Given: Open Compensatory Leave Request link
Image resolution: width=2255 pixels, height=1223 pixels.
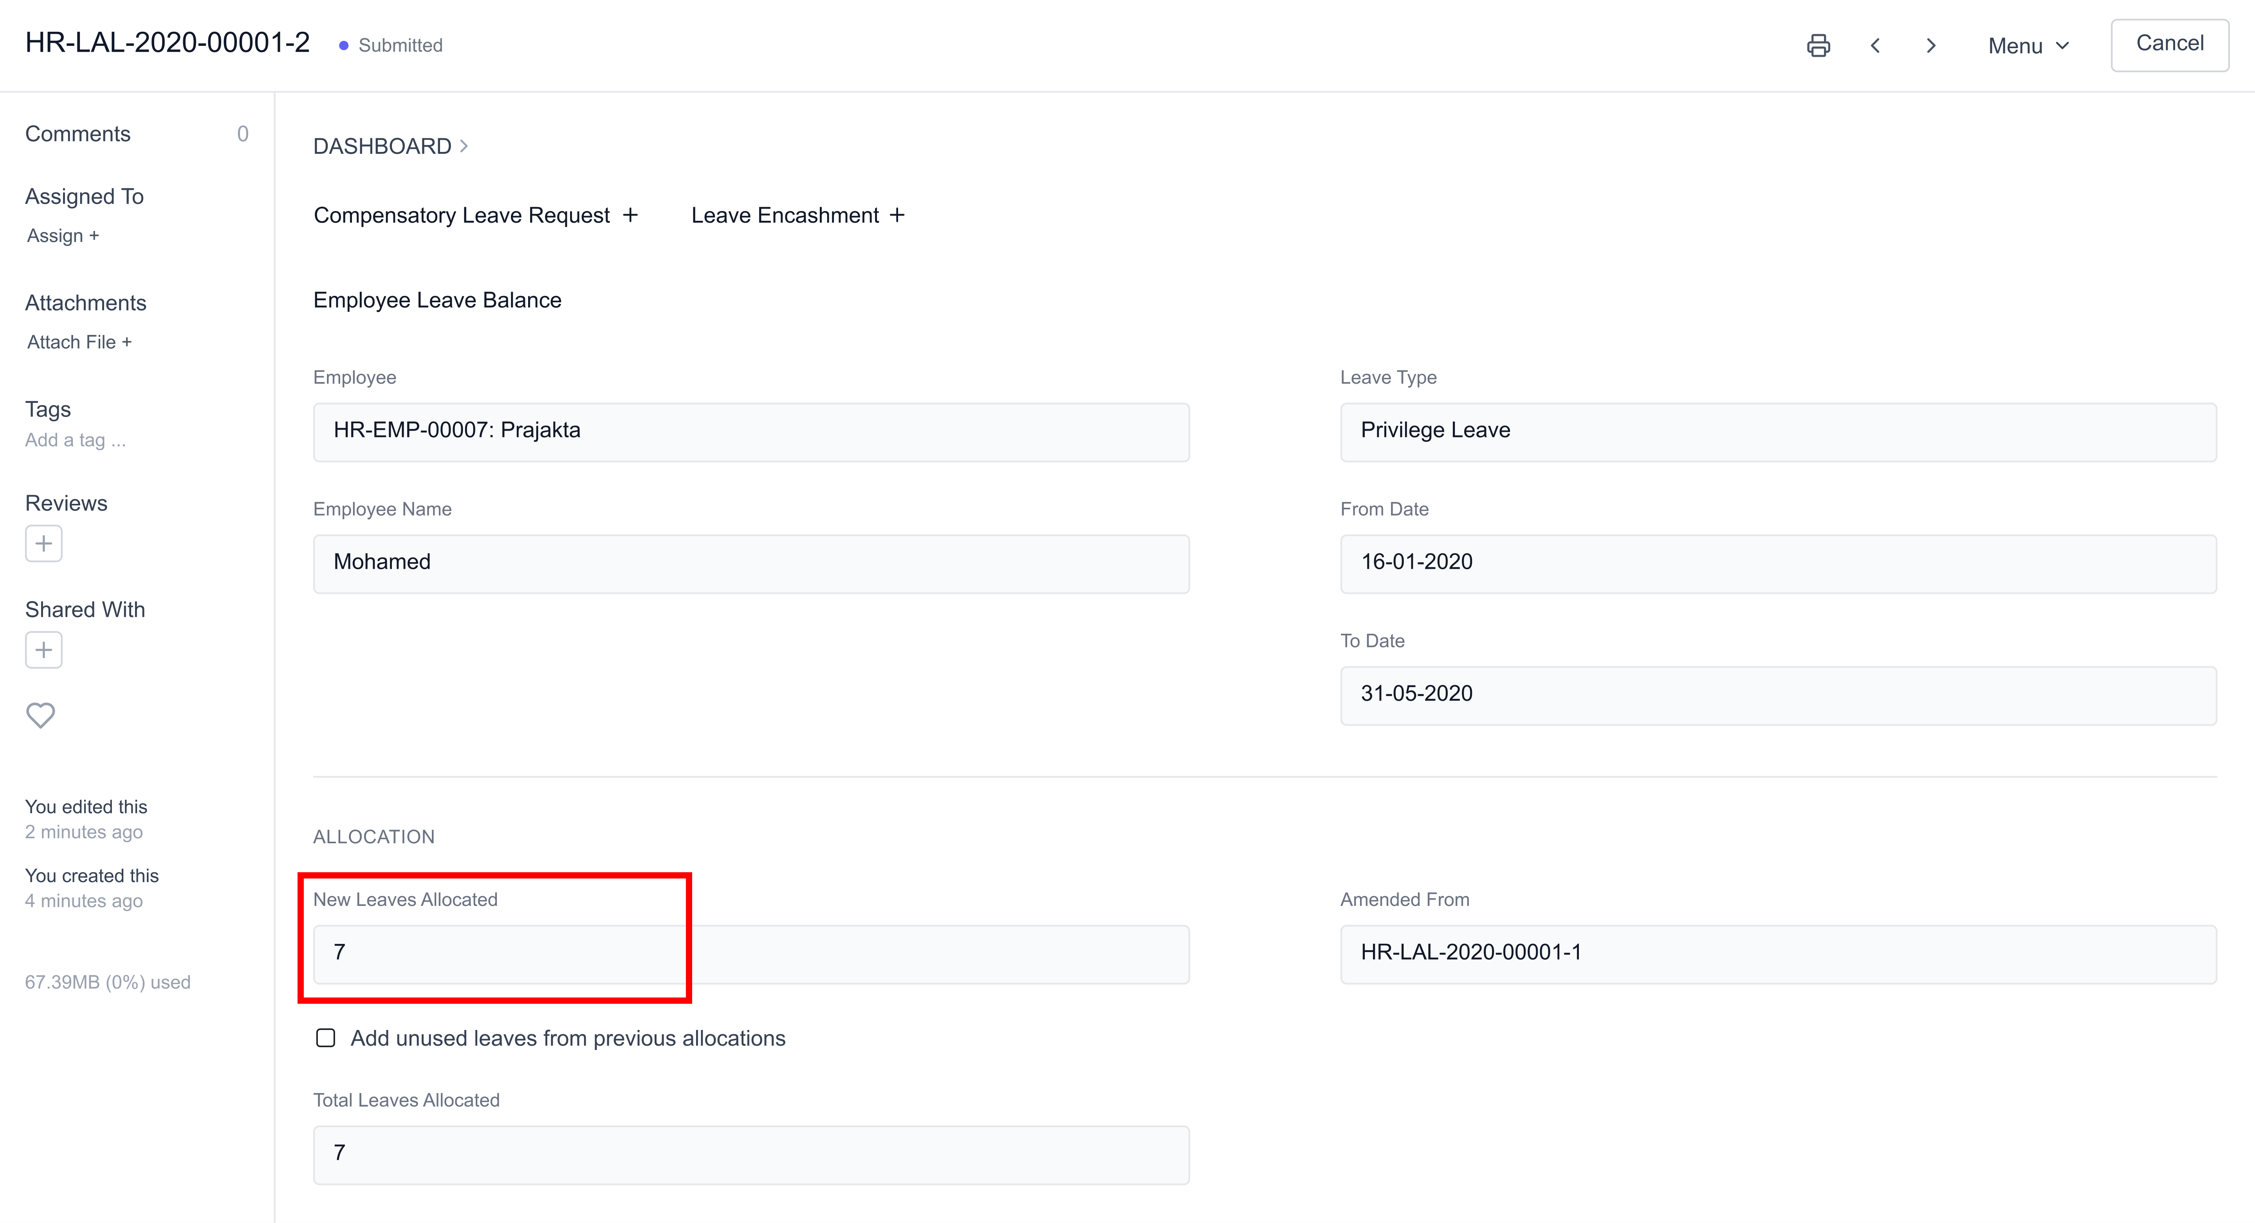Looking at the screenshot, I should [x=461, y=215].
